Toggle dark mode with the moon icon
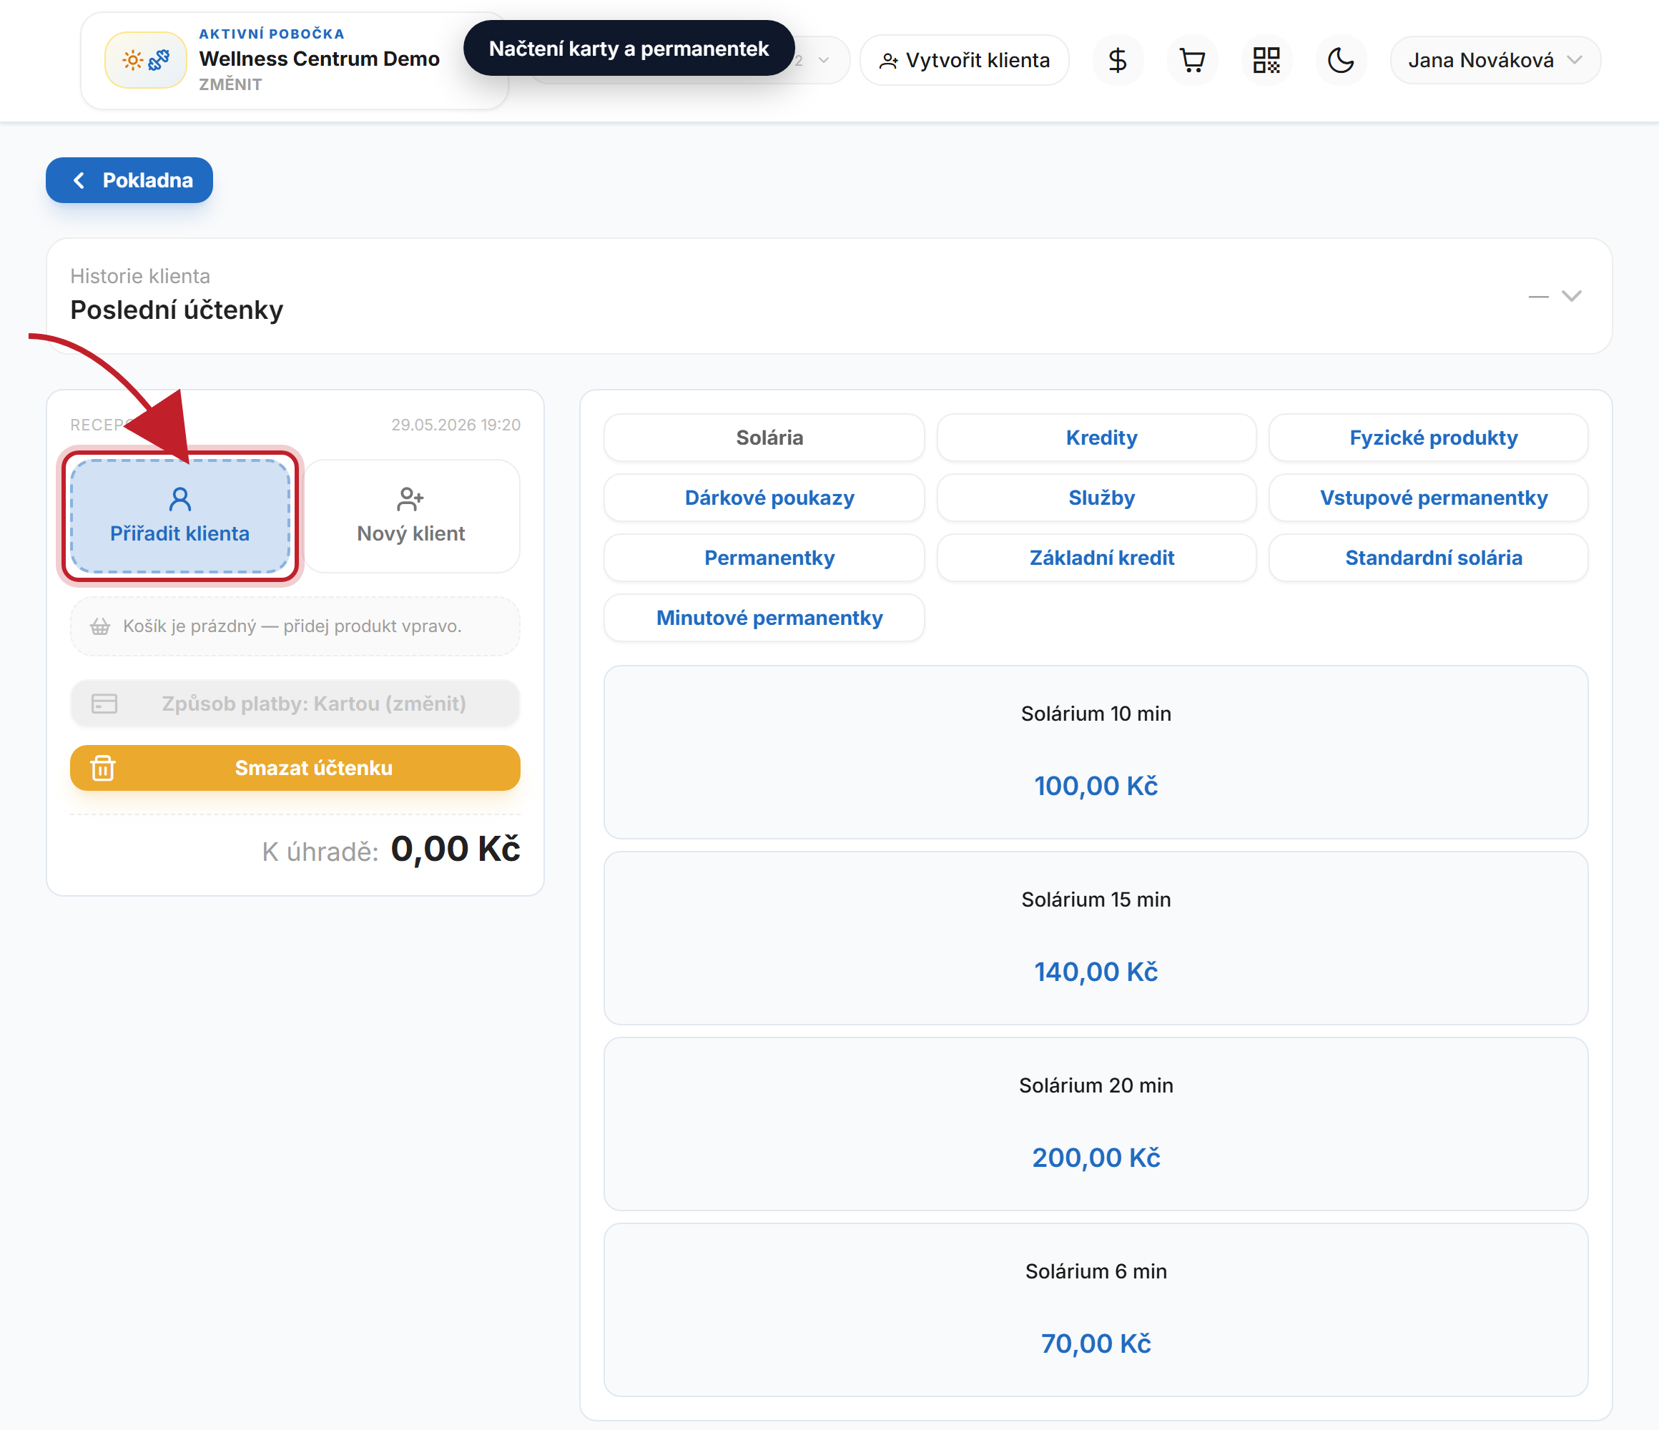The width and height of the screenshot is (1659, 1430). pos(1341,60)
